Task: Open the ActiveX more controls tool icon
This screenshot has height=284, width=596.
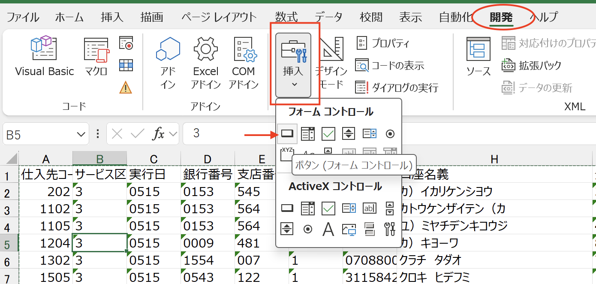Action: pyautogui.click(x=390, y=229)
